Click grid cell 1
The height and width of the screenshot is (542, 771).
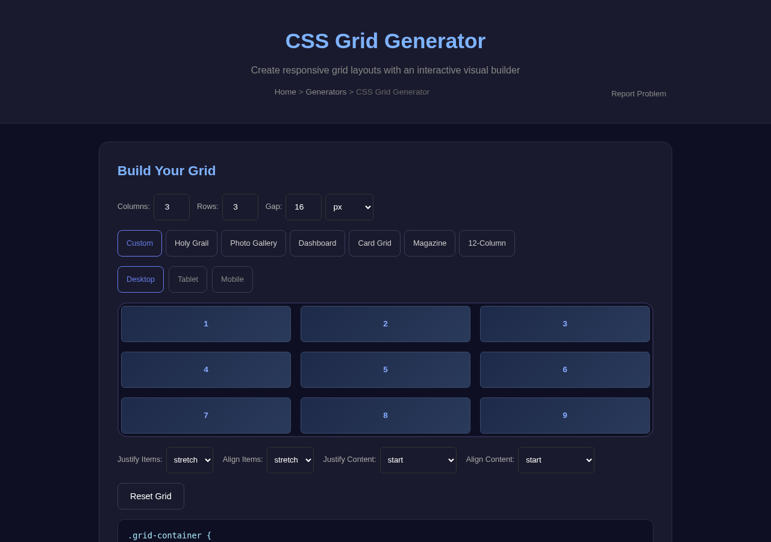click(206, 324)
